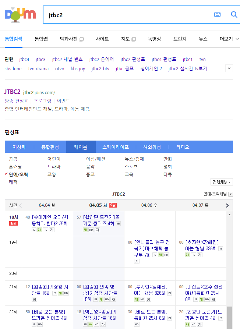Click the JTBC2 channel title above schedule
The height and width of the screenshot is (329, 240).
[119, 194]
